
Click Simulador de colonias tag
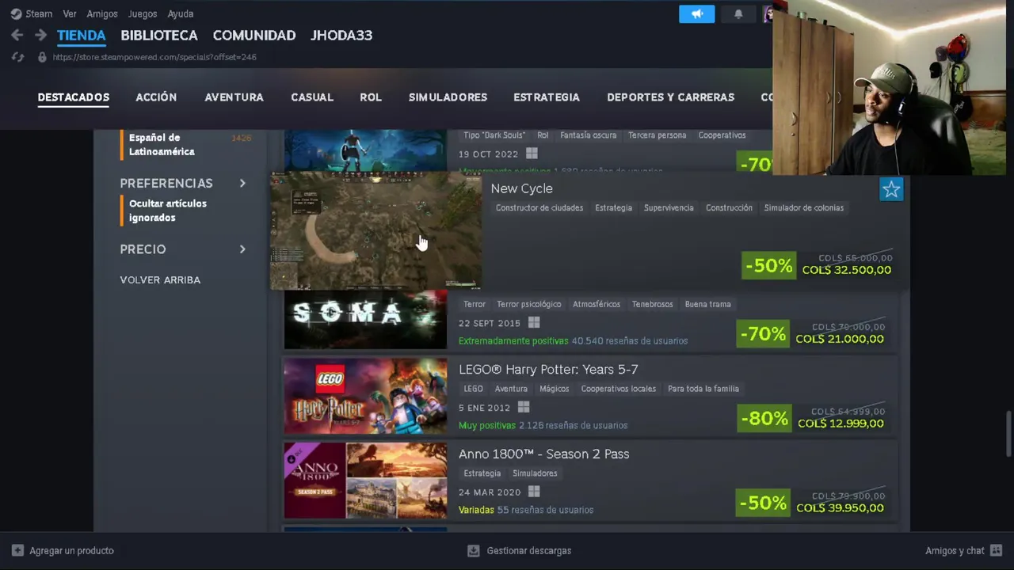point(804,207)
